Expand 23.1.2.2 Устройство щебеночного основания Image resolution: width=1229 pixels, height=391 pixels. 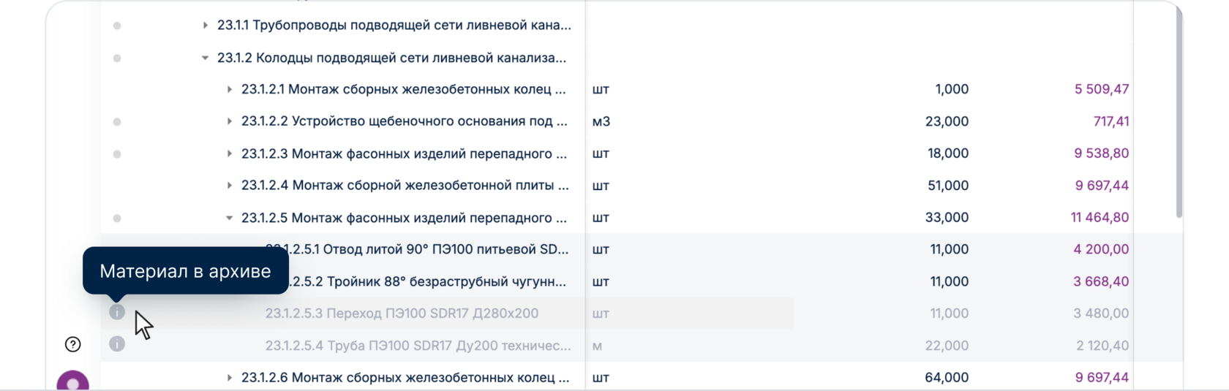click(230, 122)
